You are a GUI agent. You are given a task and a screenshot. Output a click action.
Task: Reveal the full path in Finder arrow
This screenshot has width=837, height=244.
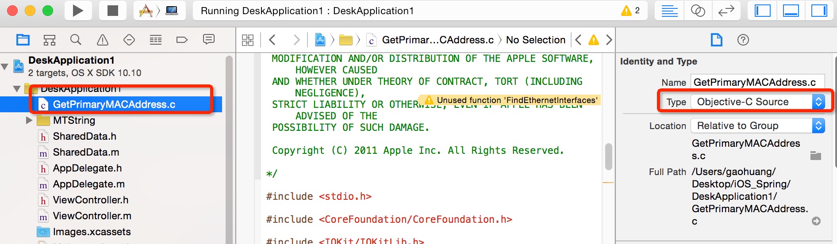pos(816,221)
